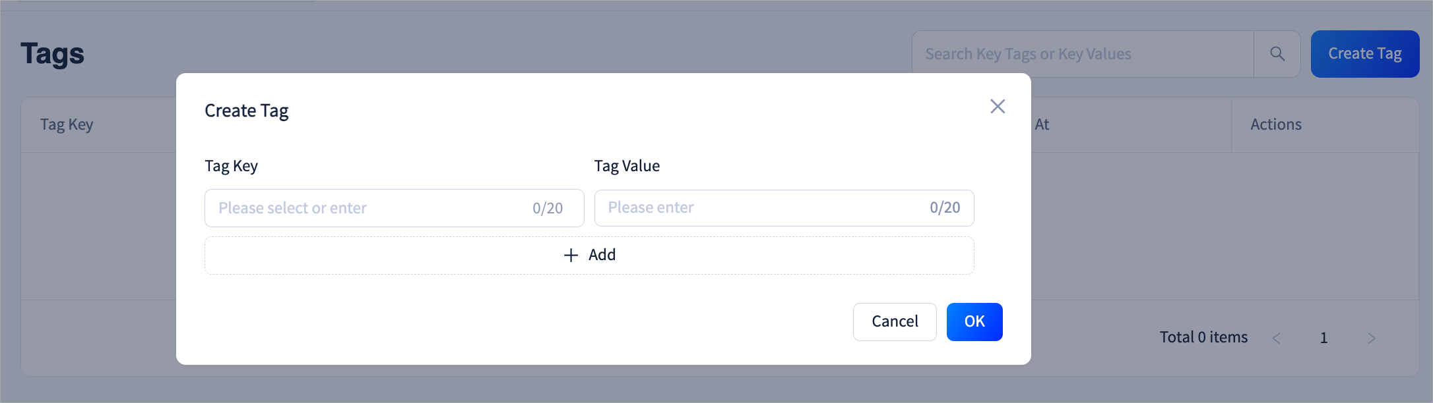Go to the previous page arrow
Image resolution: width=1433 pixels, height=403 pixels.
click(x=1276, y=338)
